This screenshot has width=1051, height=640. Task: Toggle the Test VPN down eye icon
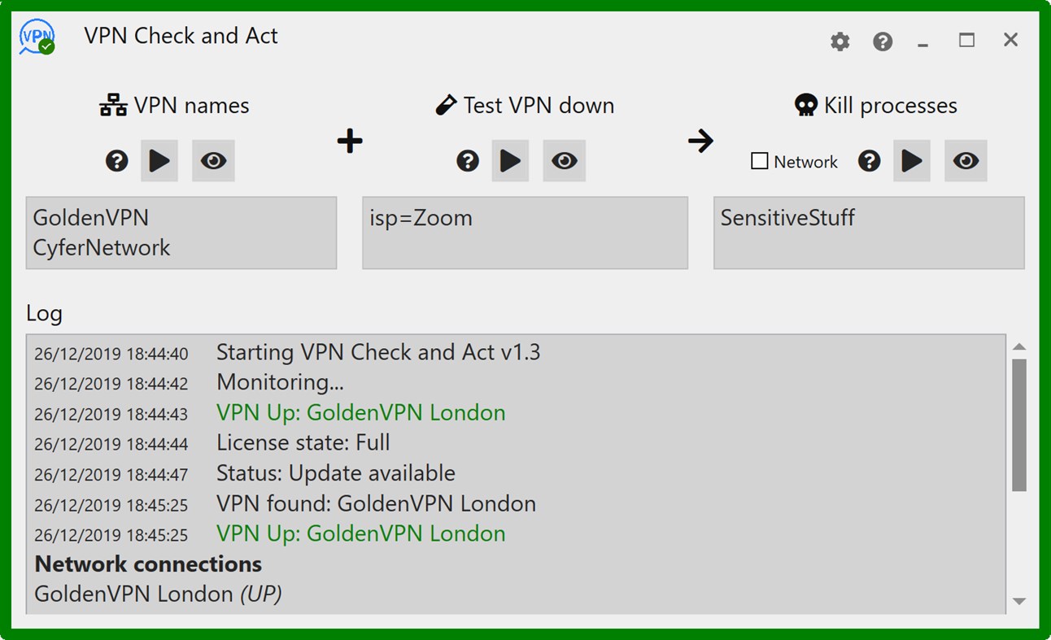564,161
